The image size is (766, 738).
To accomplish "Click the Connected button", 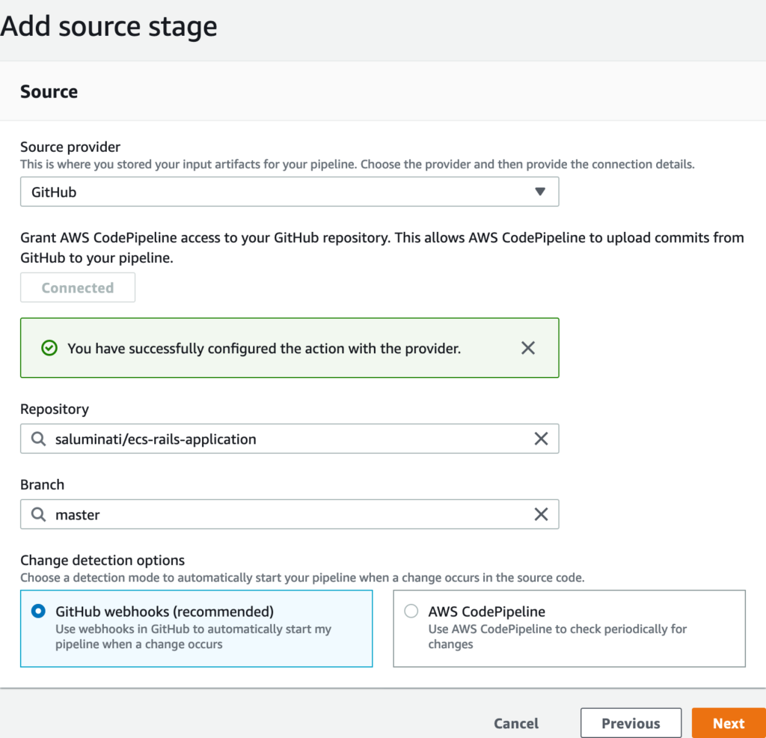I will coord(78,288).
